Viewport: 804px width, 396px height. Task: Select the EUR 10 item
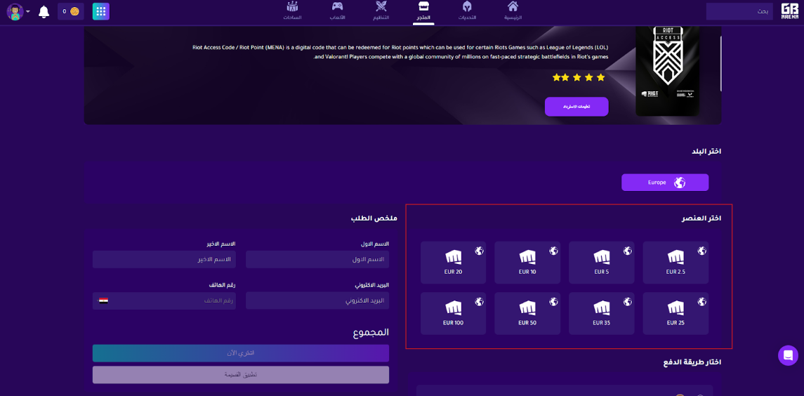[x=527, y=262]
